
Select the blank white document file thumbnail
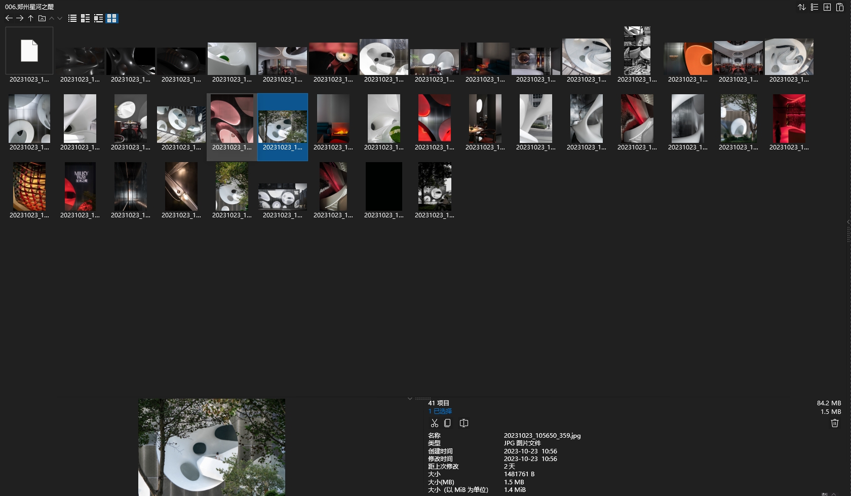[x=29, y=51]
